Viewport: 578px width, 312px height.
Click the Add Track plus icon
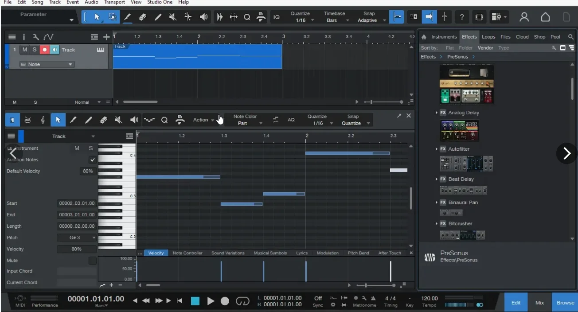(106, 37)
